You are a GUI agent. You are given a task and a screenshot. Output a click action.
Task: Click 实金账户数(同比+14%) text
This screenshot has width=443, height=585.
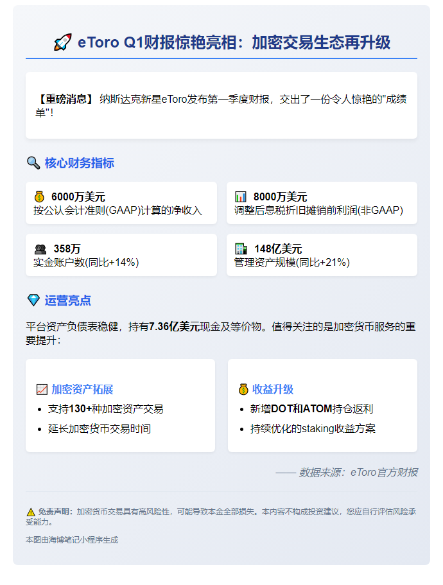[86, 262]
